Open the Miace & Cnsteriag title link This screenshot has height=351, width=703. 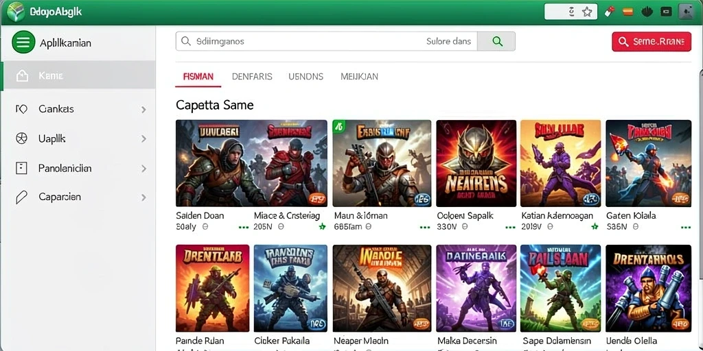287,215
